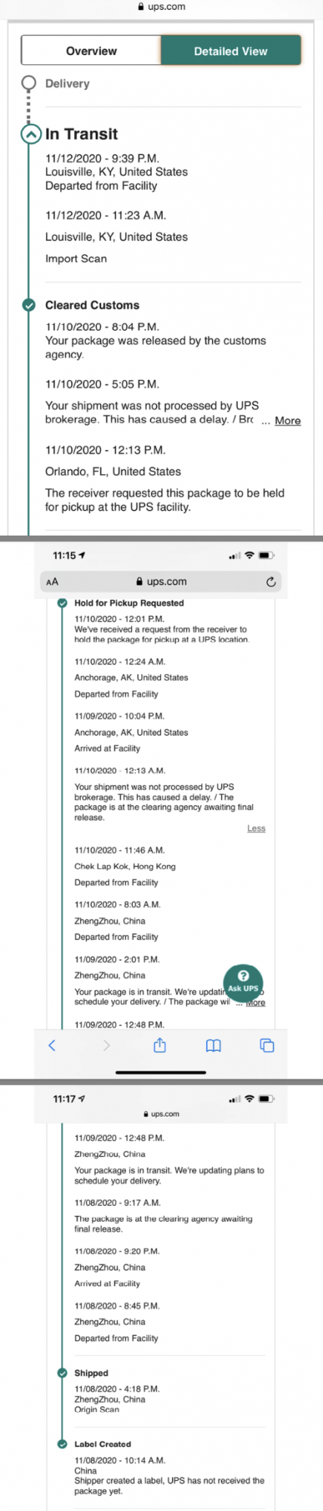Click the Hold for Pickup Requested checkmark
The height and width of the screenshot is (1511, 323).
63,603
